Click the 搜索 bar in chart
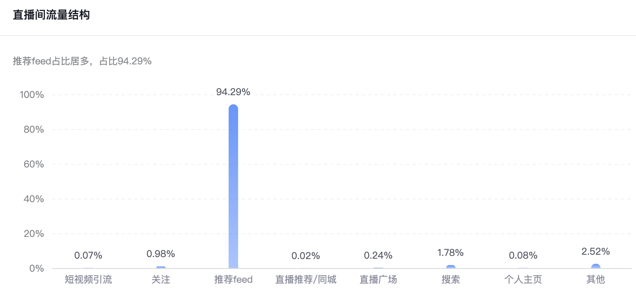The width and height of the screenshot is (636, 293). tap(451, 267)
